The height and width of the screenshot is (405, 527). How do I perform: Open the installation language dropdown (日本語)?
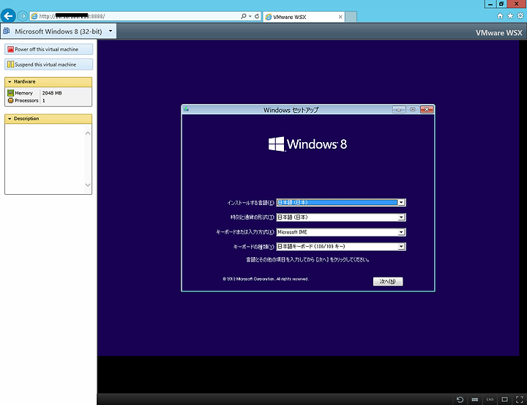[x=401, y=202]
